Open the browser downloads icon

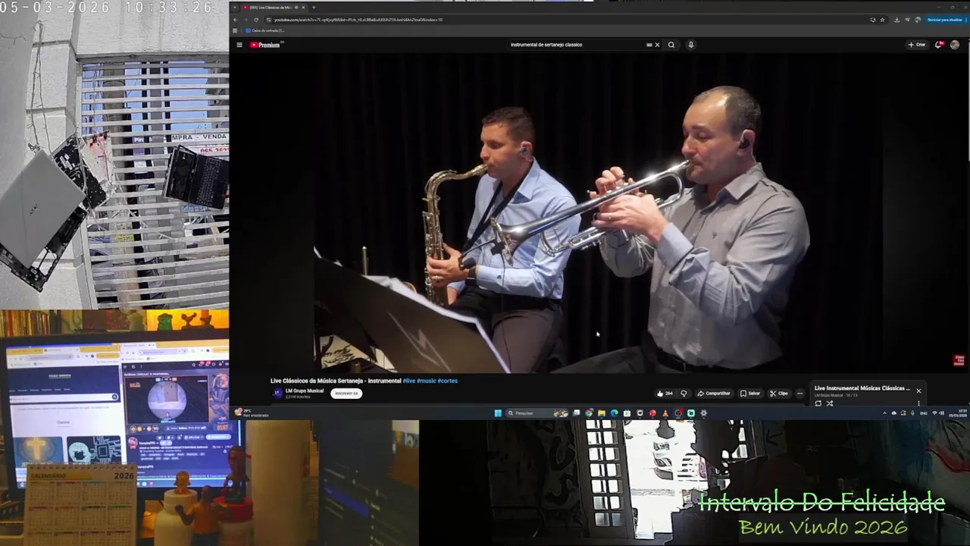896,20
